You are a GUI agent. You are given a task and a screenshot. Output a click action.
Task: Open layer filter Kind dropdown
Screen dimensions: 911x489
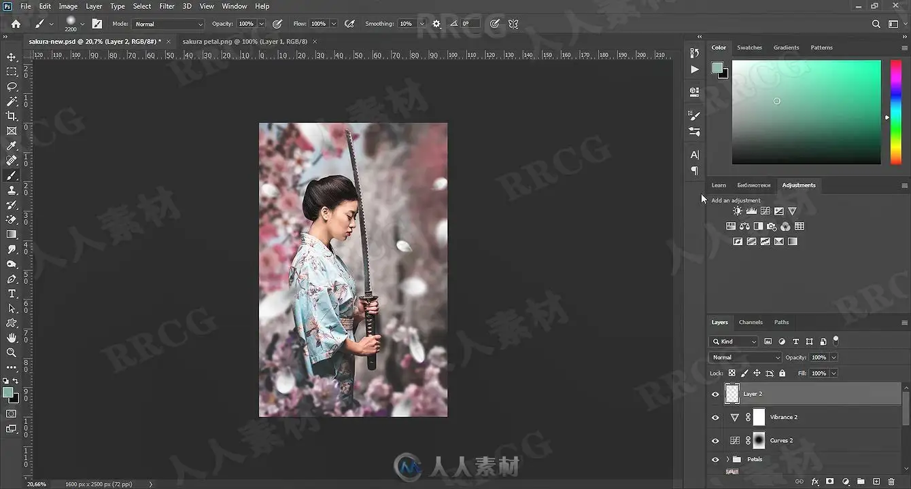pyautogui.click(x=733, y=342)
